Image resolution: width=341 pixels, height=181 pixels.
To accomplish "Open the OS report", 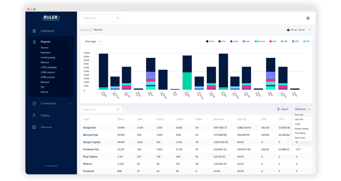I will [42, 87].
